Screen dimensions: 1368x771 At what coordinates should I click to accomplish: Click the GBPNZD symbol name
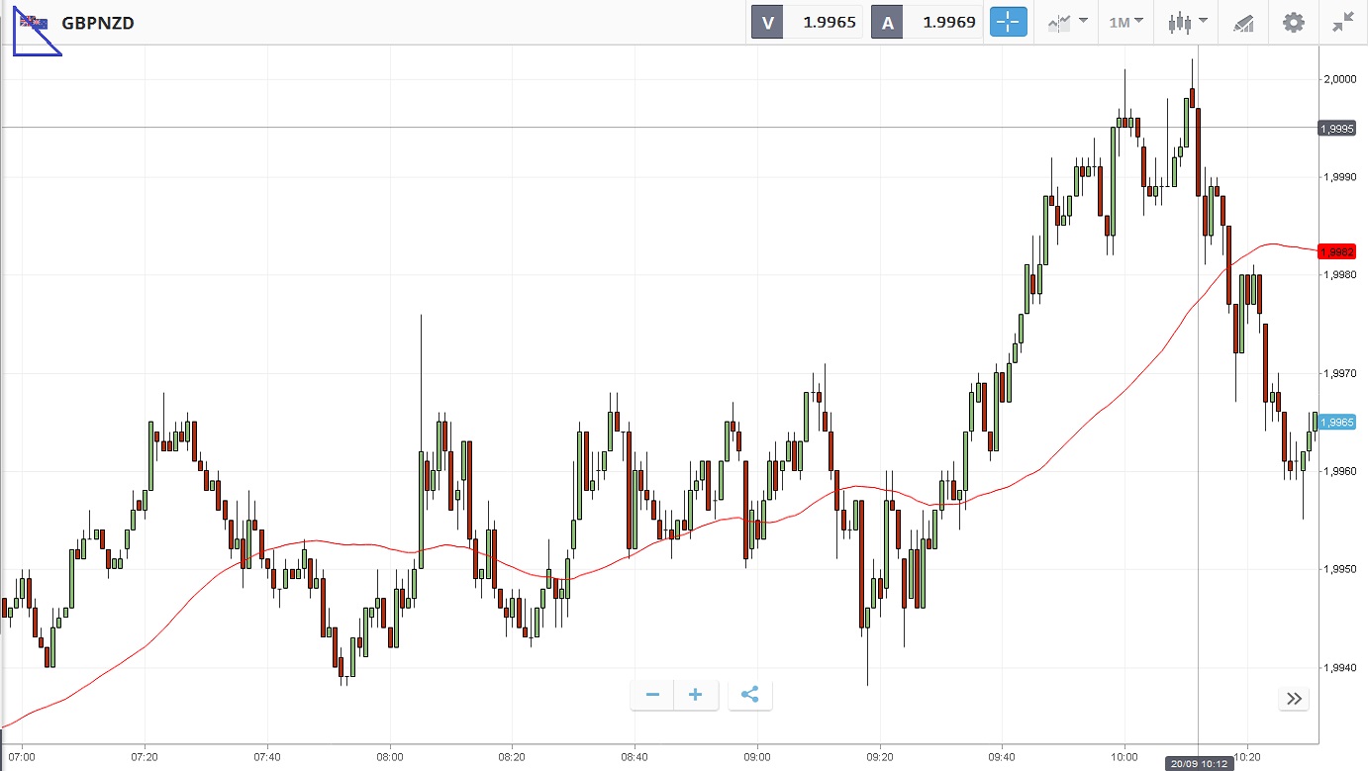click(98, 23)
